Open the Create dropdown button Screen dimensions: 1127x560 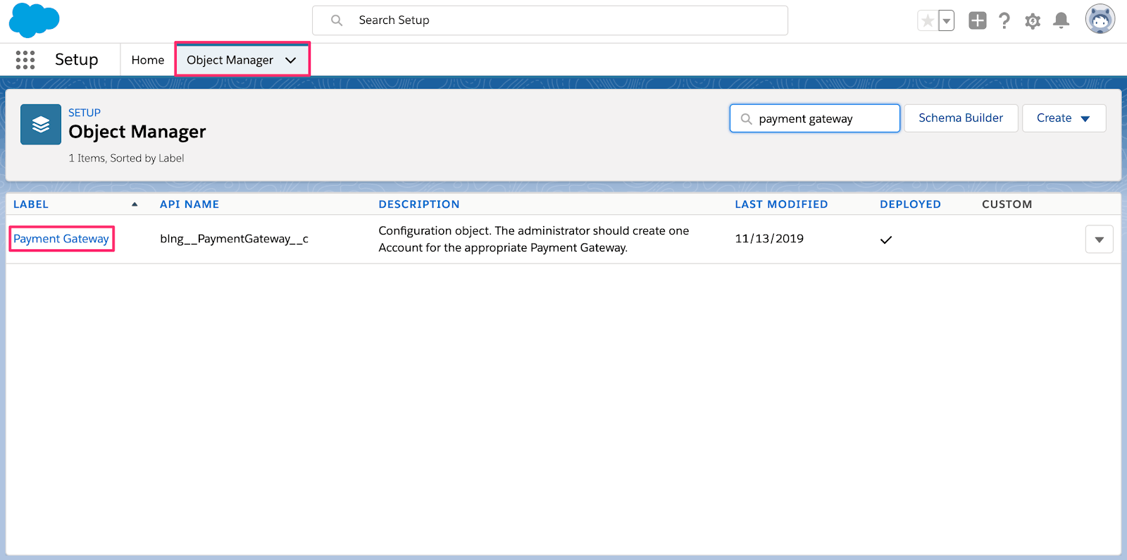tap(1064, 118)
